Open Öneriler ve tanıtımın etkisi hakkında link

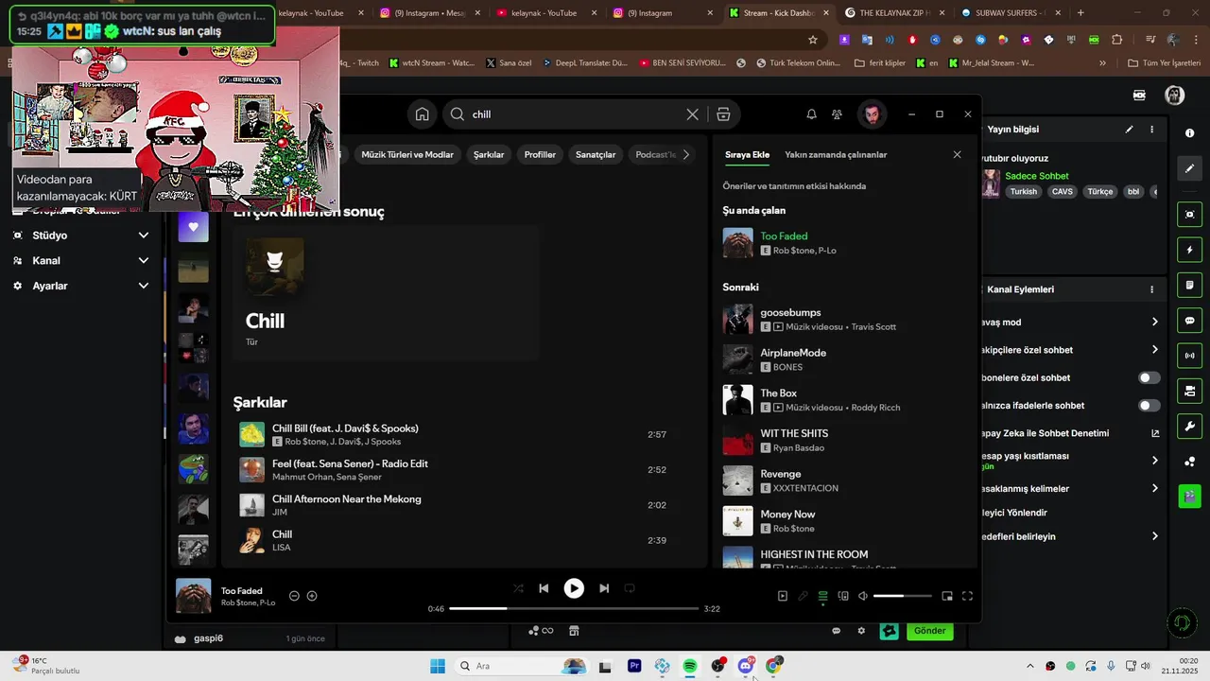click(794, 186)
